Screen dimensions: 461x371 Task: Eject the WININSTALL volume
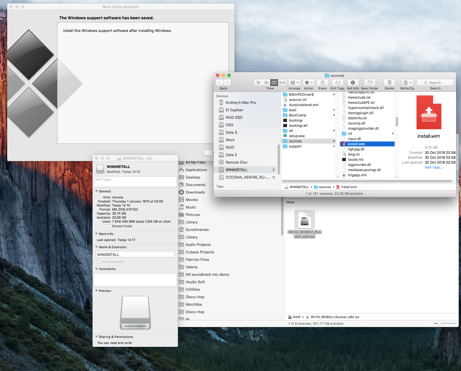(x=273, y=170)
